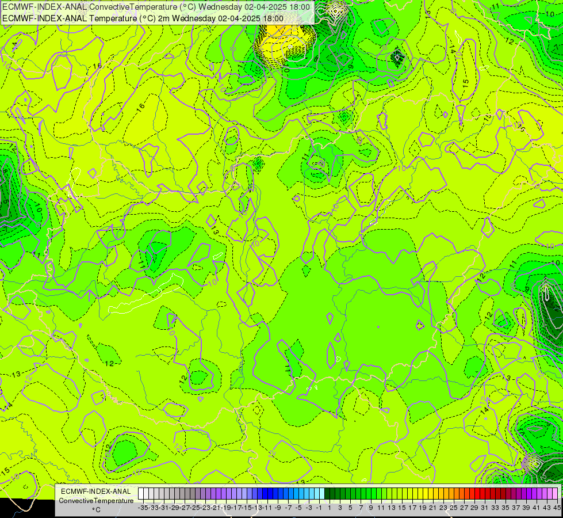Click the 43 value on the legend scale
Image resolution: width=563 pixels, height=518 pixels.
[x=547, y=508]
